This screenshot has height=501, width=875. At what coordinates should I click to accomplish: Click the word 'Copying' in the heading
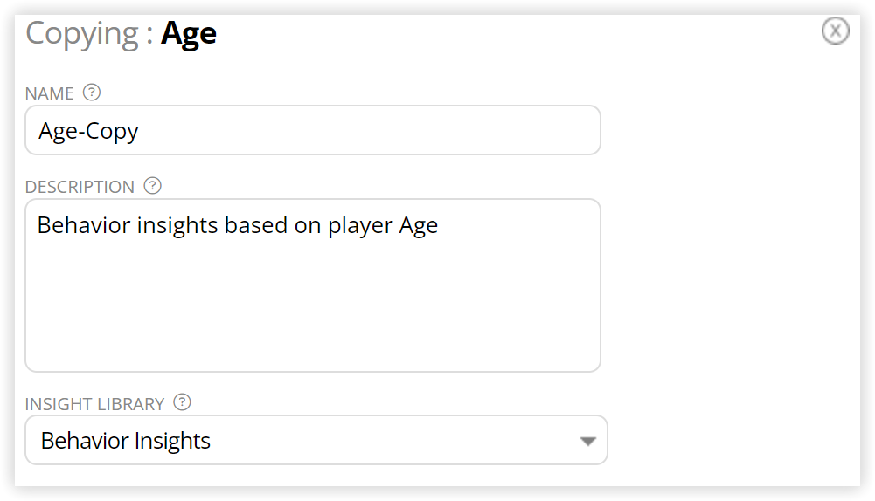(x=82, y=35)
